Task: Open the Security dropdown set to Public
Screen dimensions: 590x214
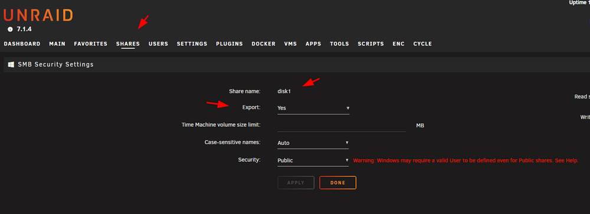Action: coord(313,160)
